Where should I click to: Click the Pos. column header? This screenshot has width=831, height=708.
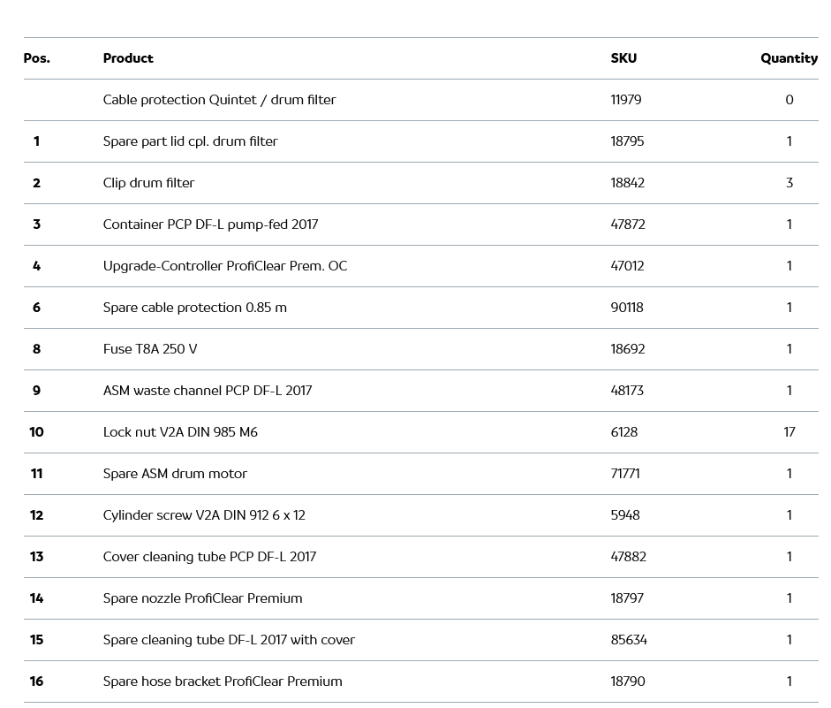(x=36, y=58)
